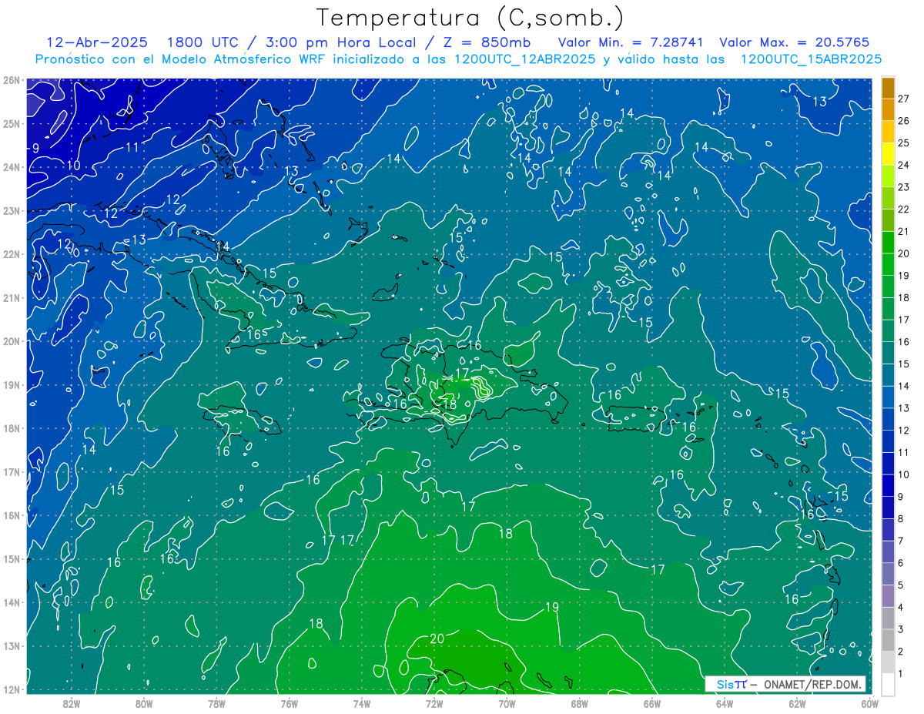Pick the white bottom segment of color bar
Viewport: 924px width, 714px height.
(x=888, y=684)
